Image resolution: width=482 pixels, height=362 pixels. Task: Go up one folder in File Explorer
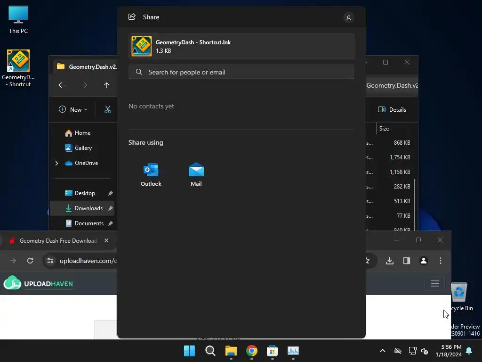(x=106, y=85)
